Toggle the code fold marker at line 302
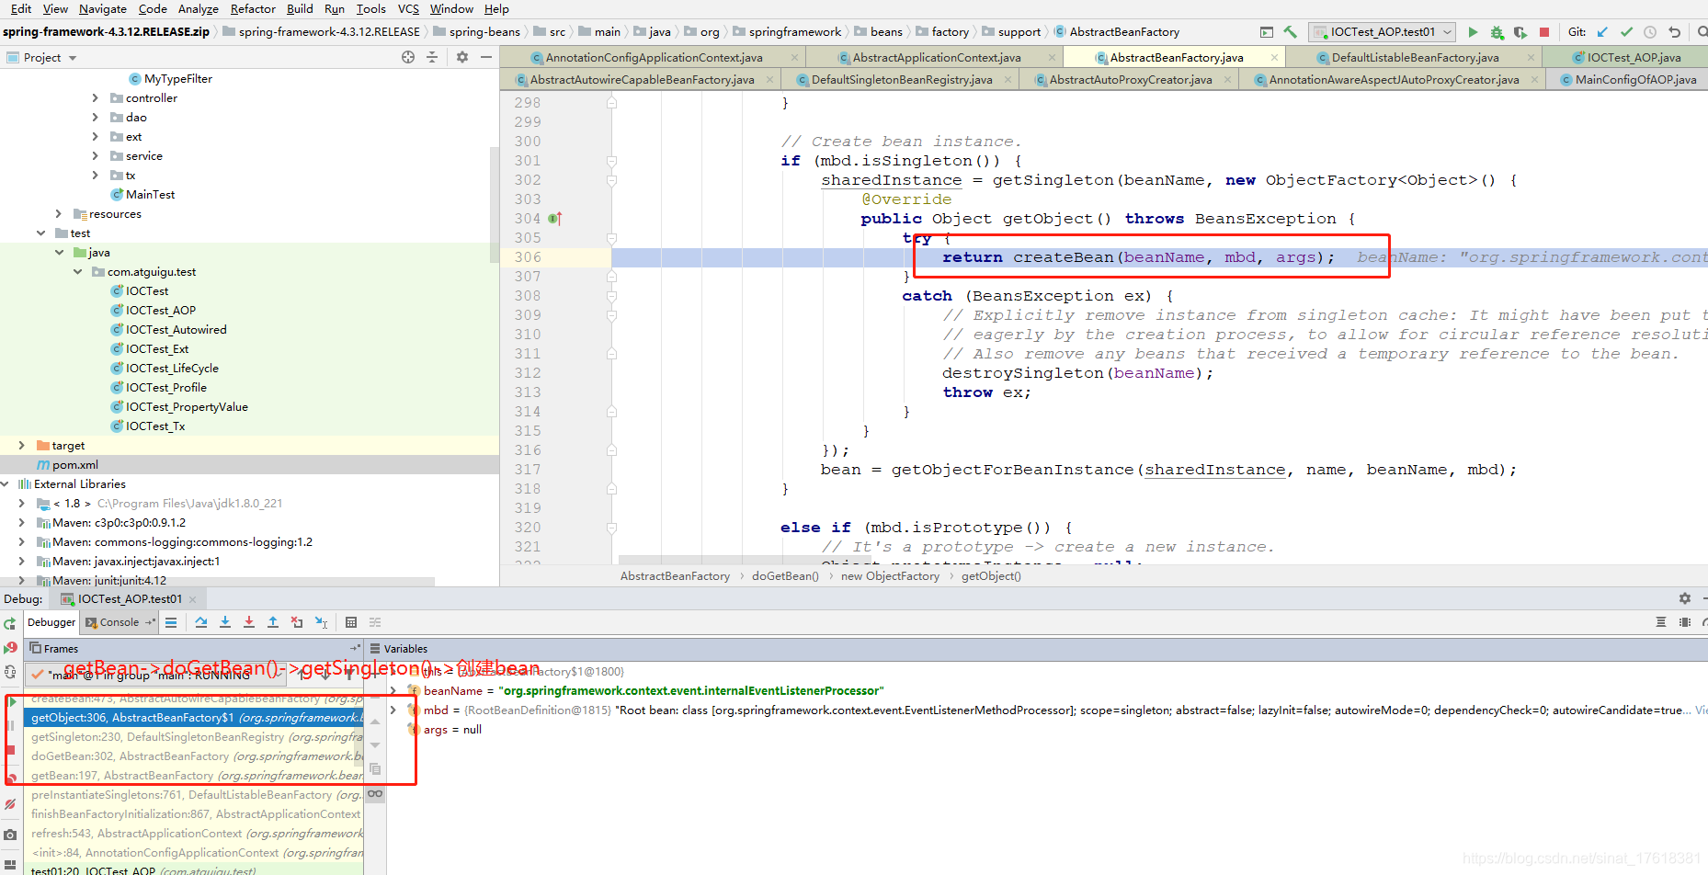The image size is (1708, 875). (x=611, y=180)
